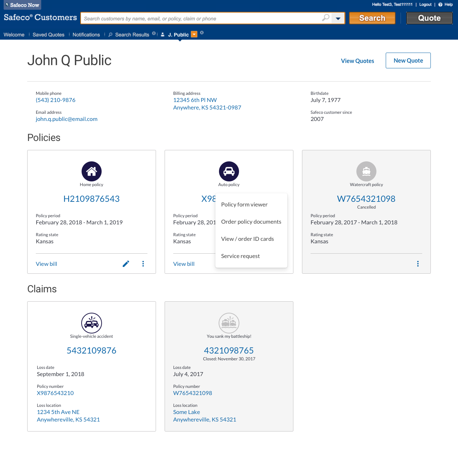Open Watercraft policy three-dot menu

click(418, 264)
